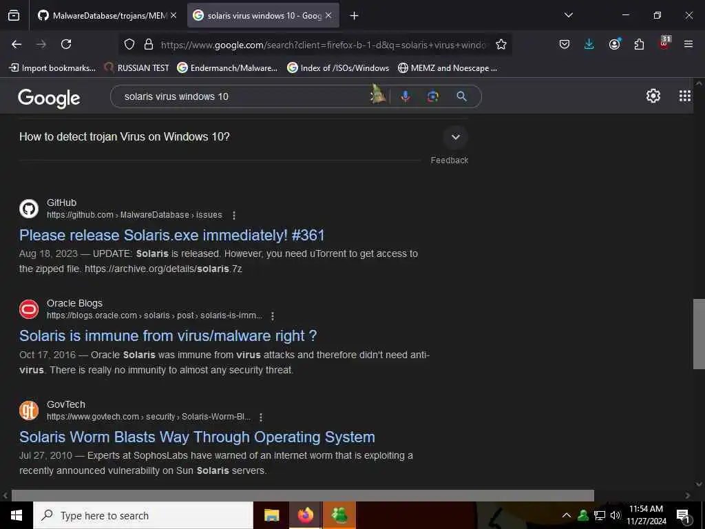Screen dimensions: 705x529
Task: Click the Oracle Blogs favicon
Action: [x=29, y=309]
